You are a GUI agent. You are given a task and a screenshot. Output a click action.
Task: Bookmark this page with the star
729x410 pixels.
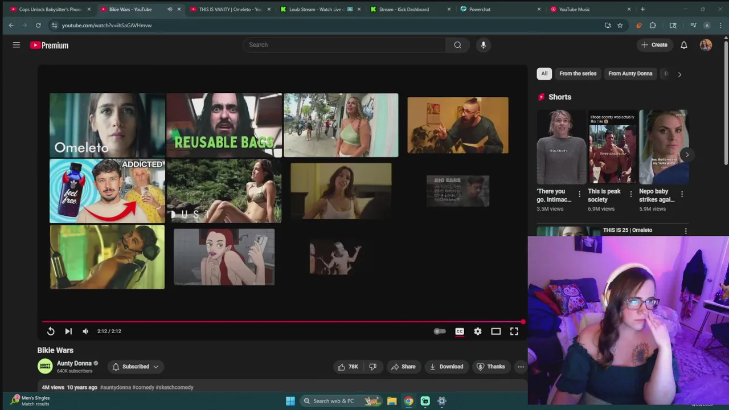(x=620, y=25)
